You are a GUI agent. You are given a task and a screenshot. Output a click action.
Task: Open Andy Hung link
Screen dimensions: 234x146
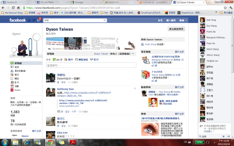tap(150, 44)
